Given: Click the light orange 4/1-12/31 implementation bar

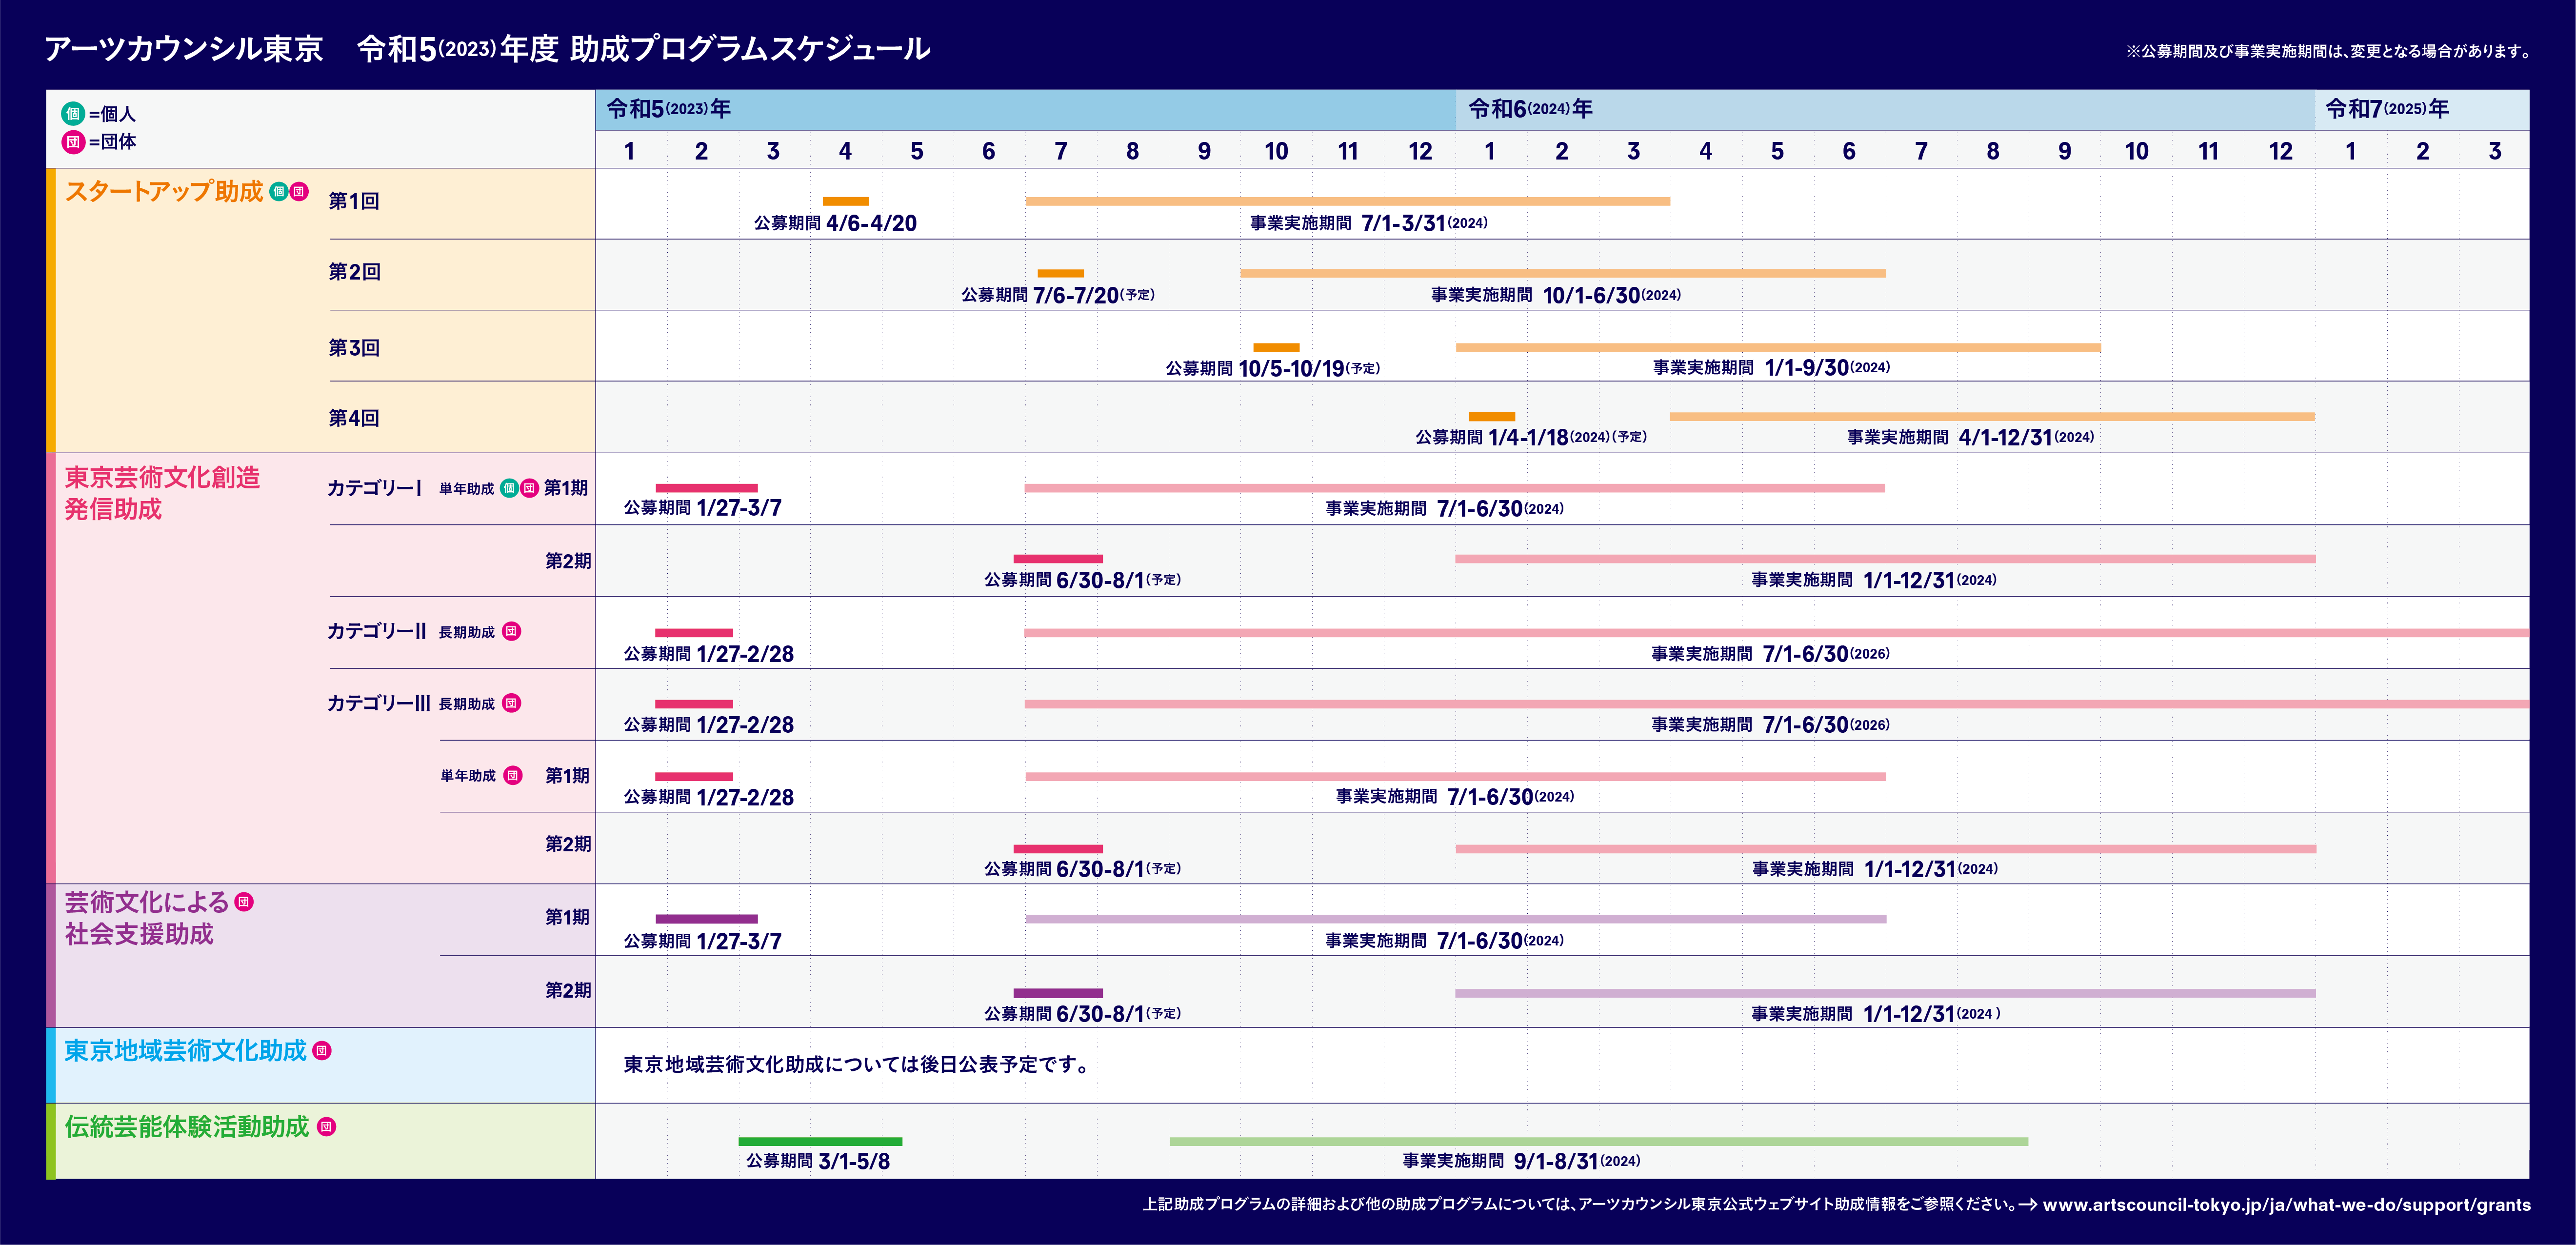Looking at the screenshot, I should coord(1992,416).
